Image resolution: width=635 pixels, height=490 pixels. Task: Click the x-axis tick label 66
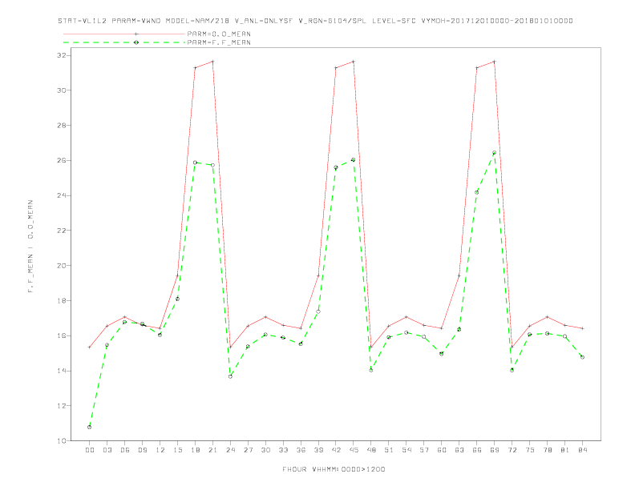pos(477,450)
